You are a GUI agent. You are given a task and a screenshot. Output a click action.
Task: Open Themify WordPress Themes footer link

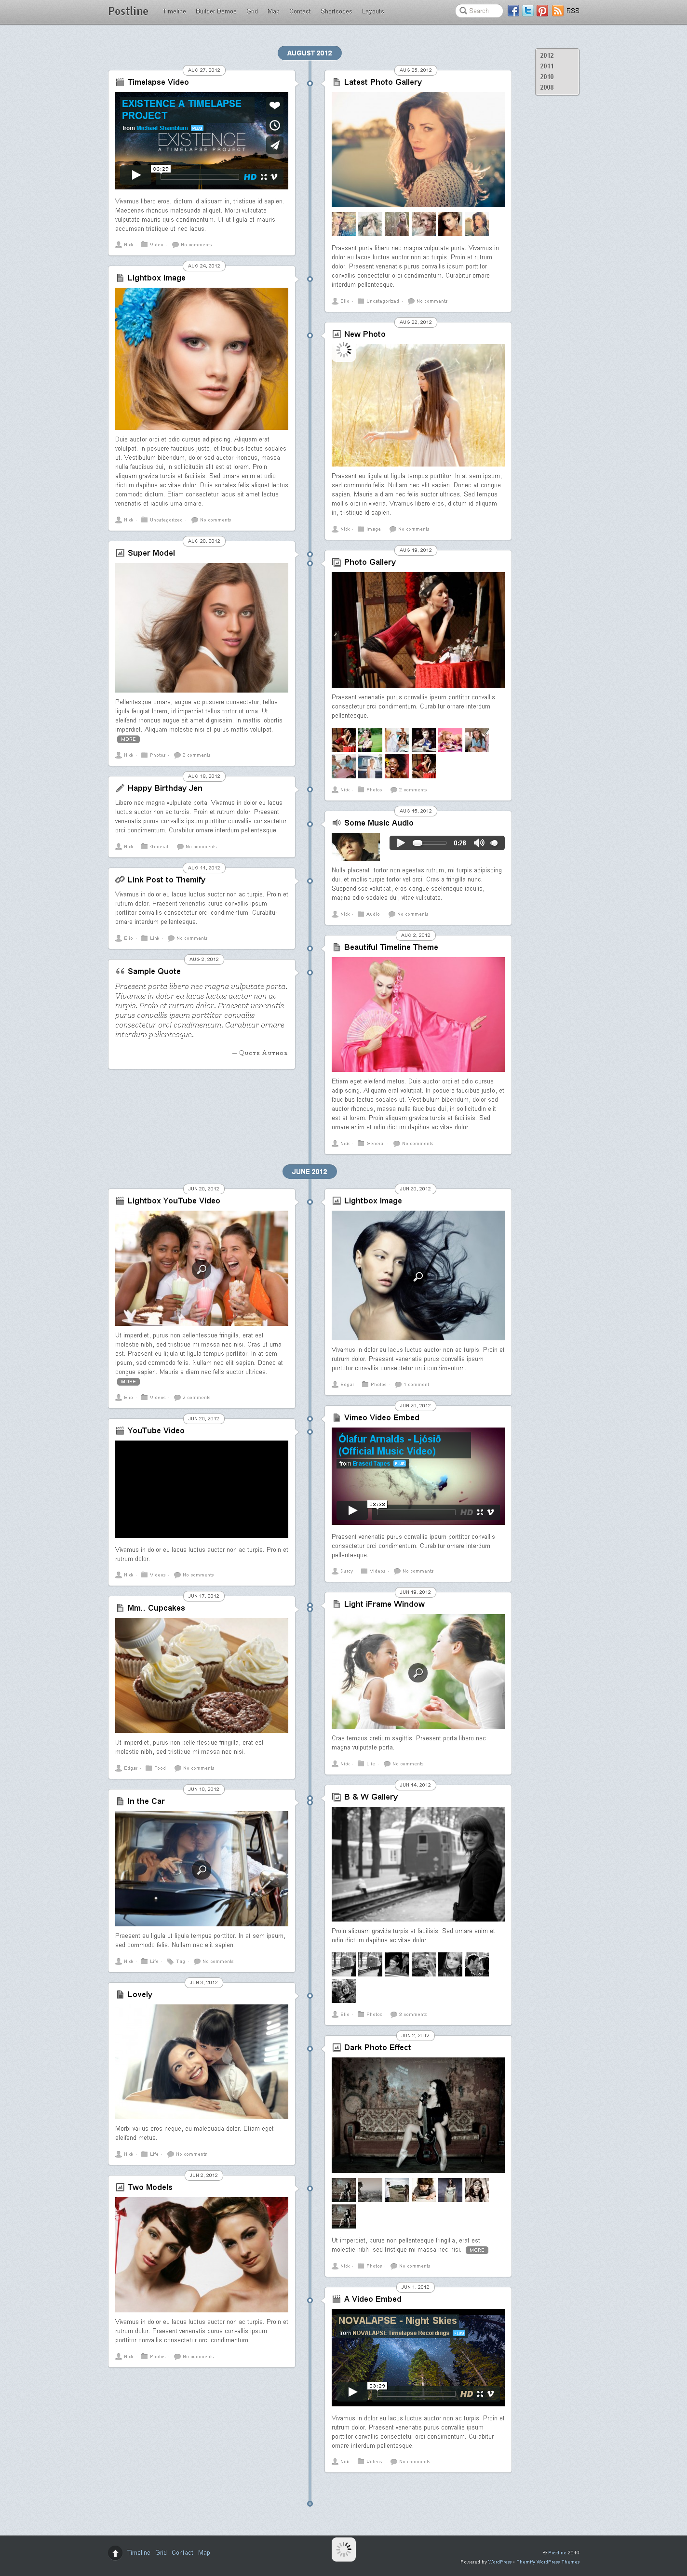click(548, 2562)
